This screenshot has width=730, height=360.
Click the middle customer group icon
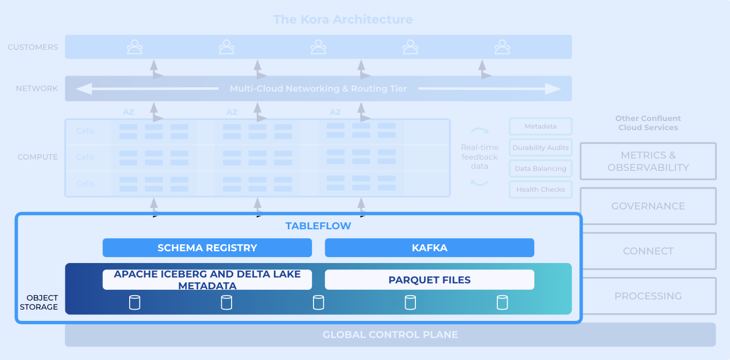pos(318,47)
